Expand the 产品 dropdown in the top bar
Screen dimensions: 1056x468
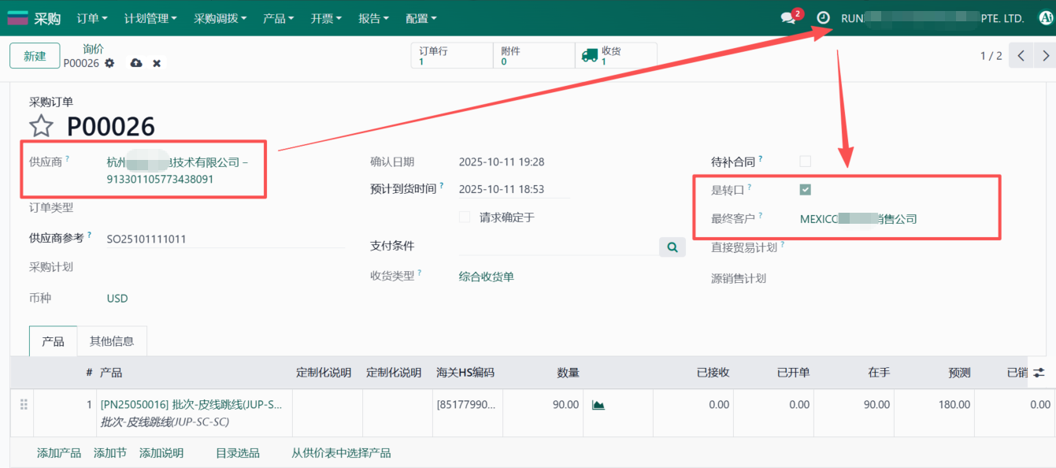tap(278, 17)
